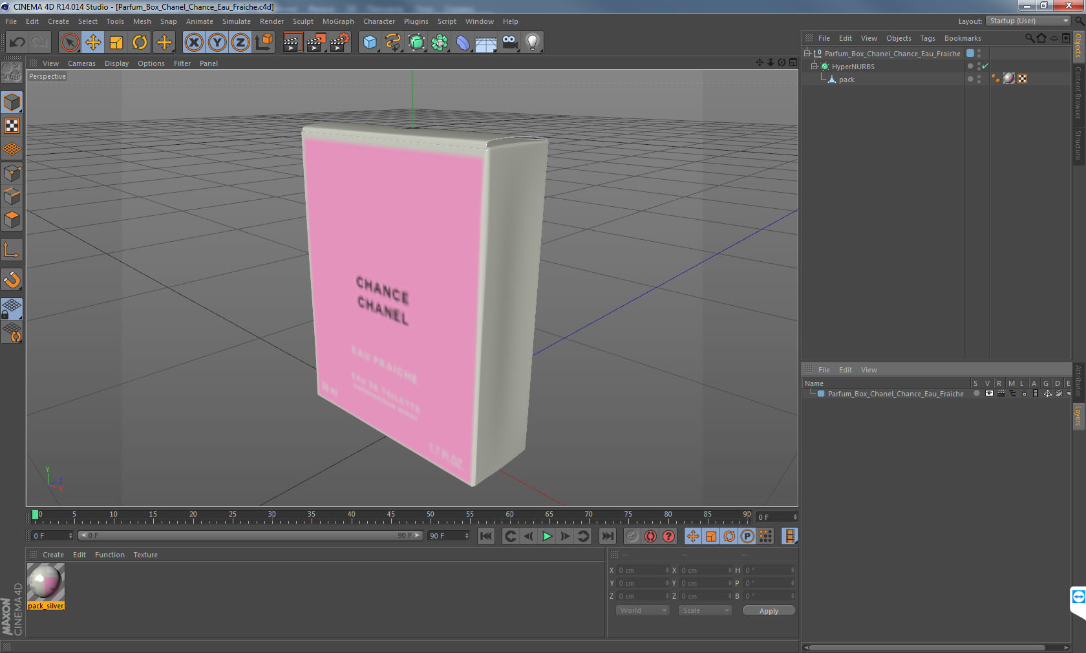Open viewport Display menu
Image resolution: width=1086 pixels, height=653 pixels.
tap(116, 63)
